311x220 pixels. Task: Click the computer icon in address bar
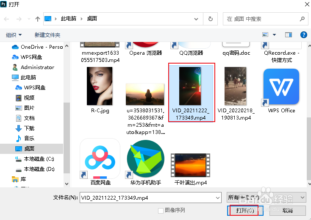coord(48,19)
